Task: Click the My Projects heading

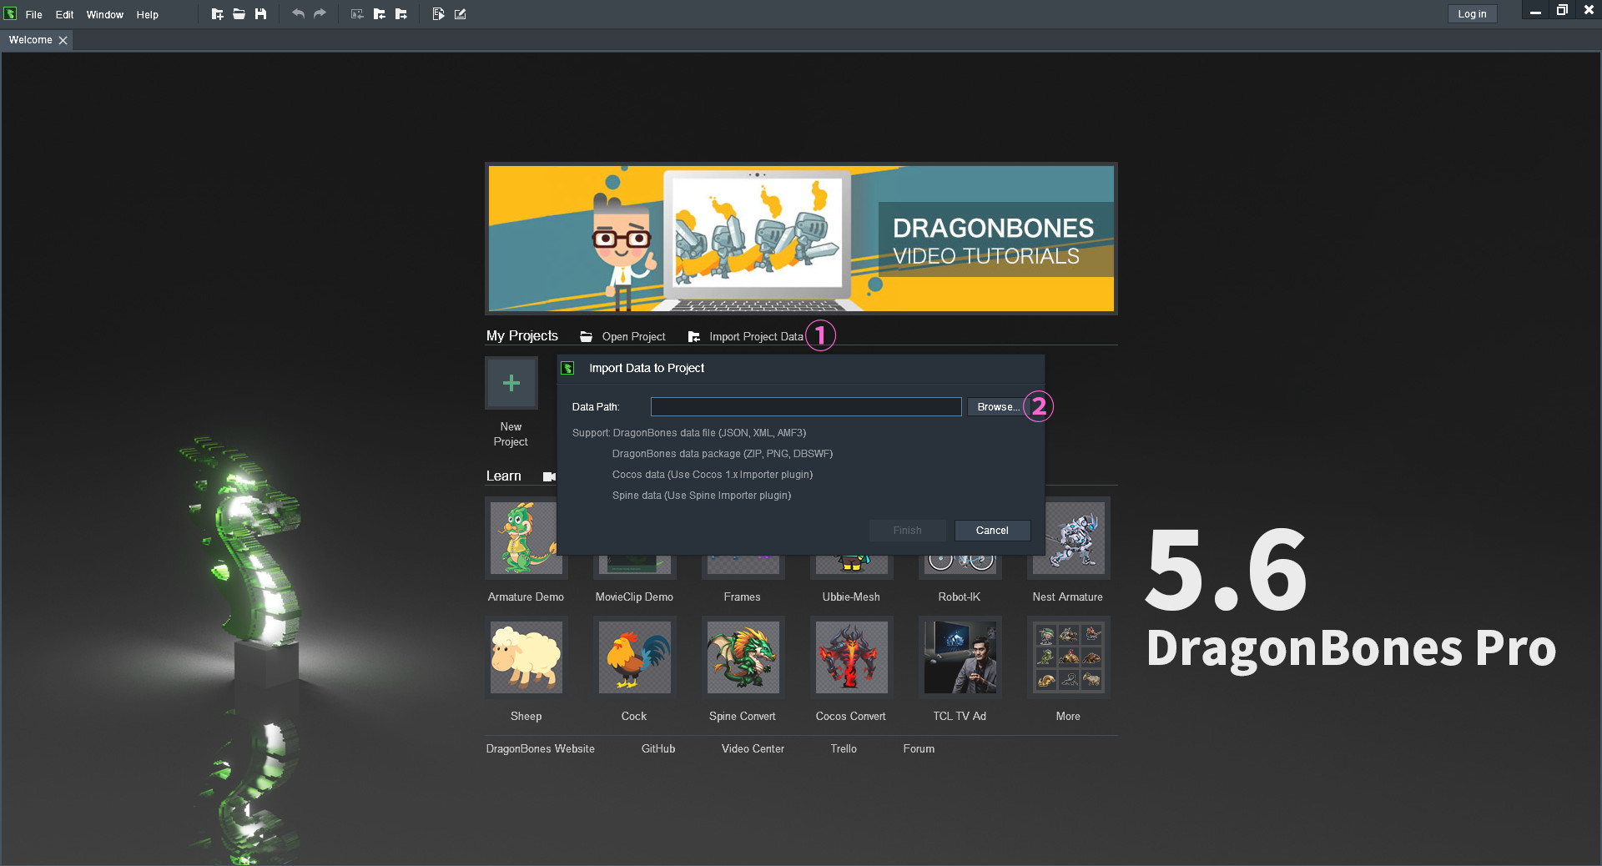Action: click(522, 335)
